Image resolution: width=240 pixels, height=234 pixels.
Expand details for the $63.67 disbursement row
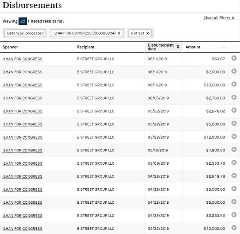234,58
